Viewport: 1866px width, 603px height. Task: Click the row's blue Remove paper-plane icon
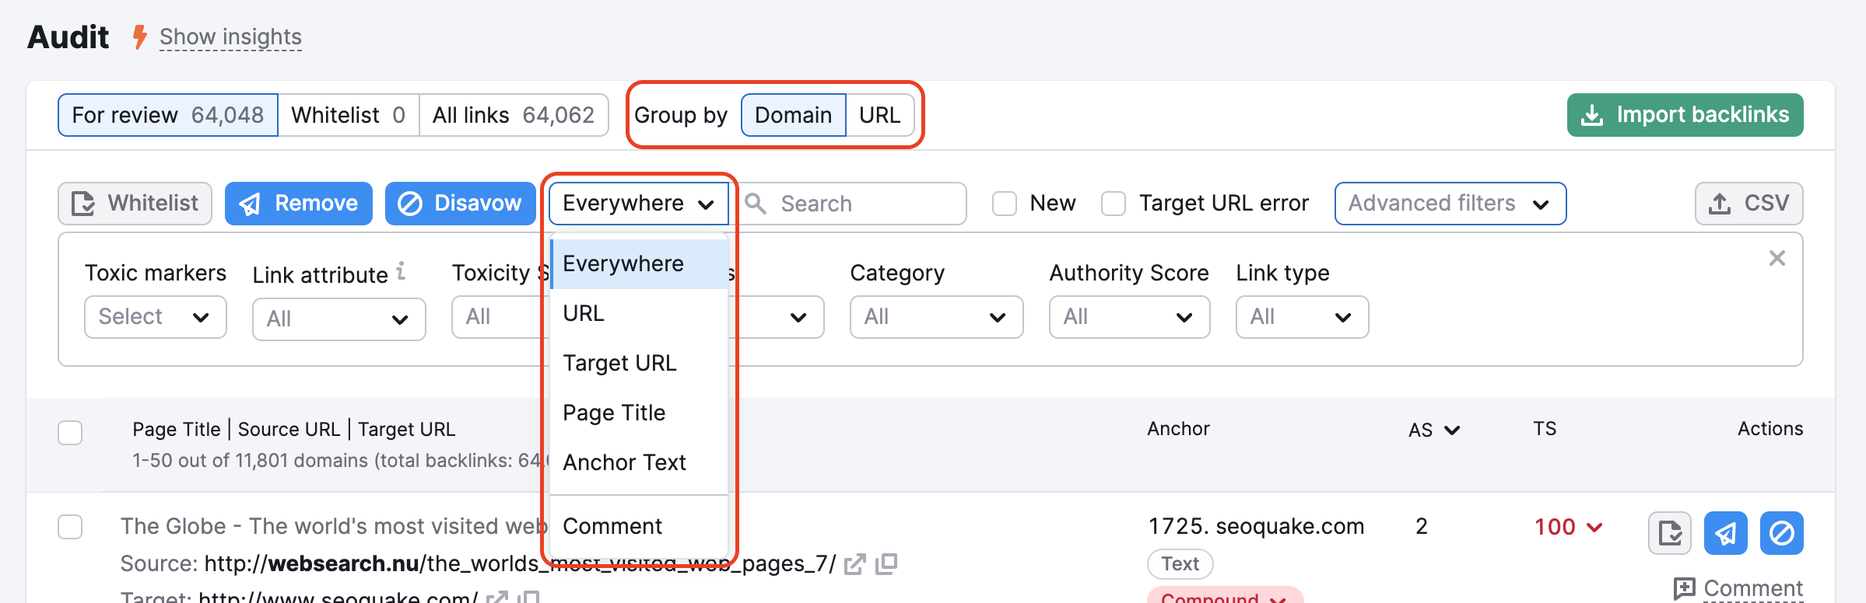(x=1725, y=533)
